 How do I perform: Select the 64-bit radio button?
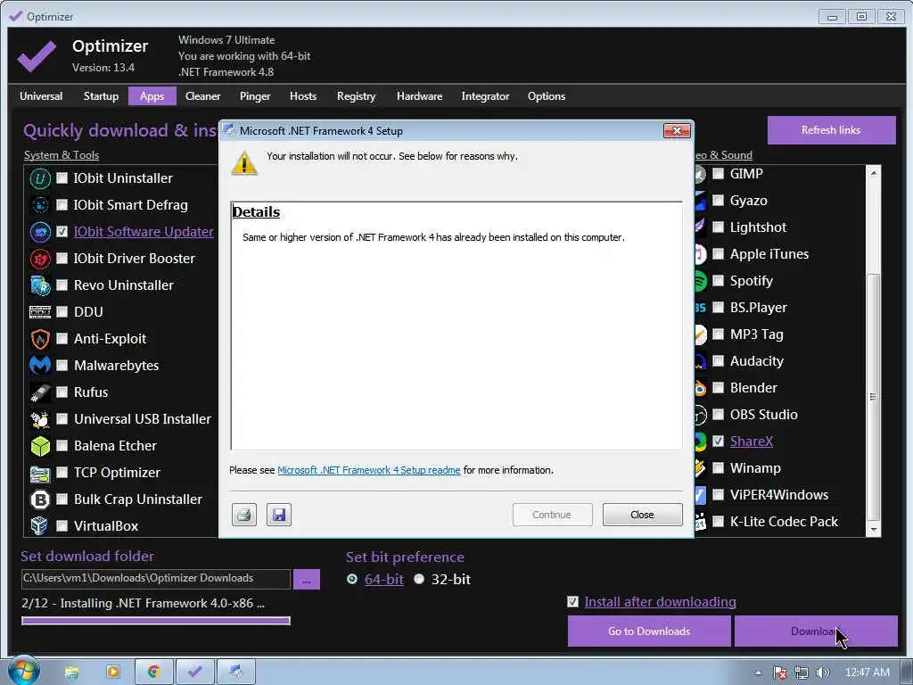coord(352,580)
